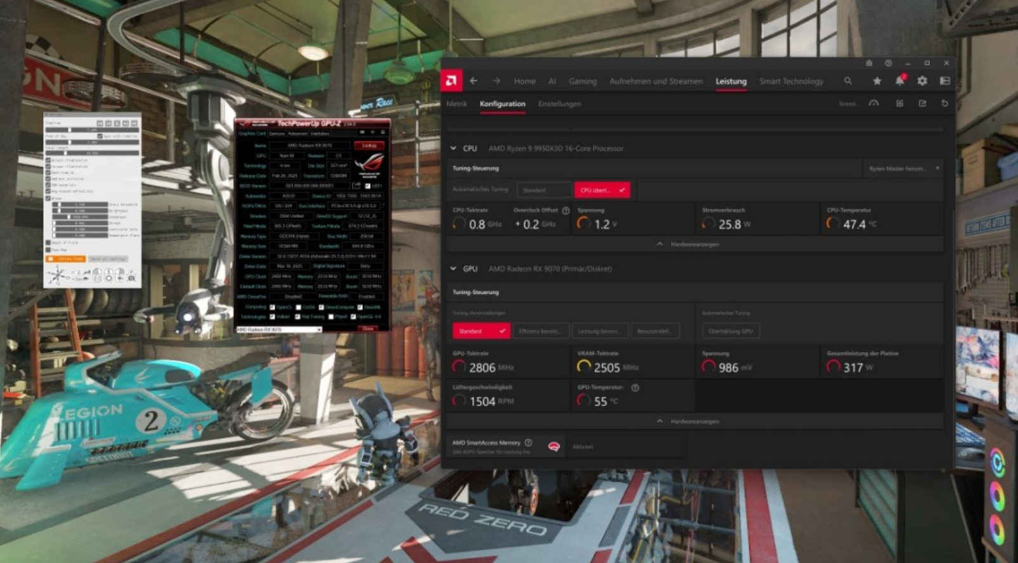Click the BIOS share/export icon in GPU-Z

click(x=356, y=186)
